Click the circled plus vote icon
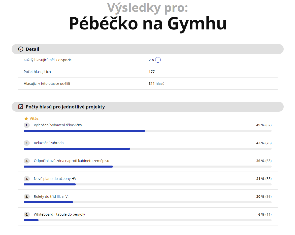Image resolution: width=295 pixels, height=235 pixels. (x=158, y=60)
